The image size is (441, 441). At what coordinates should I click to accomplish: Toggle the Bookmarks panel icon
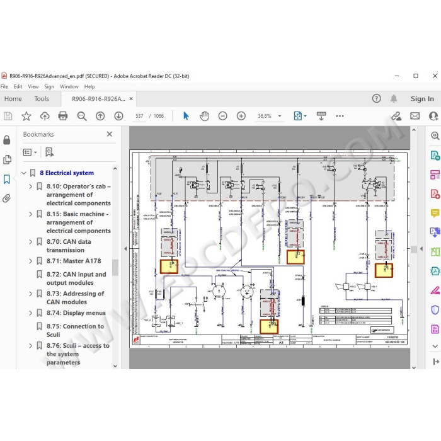coord(7,179)
